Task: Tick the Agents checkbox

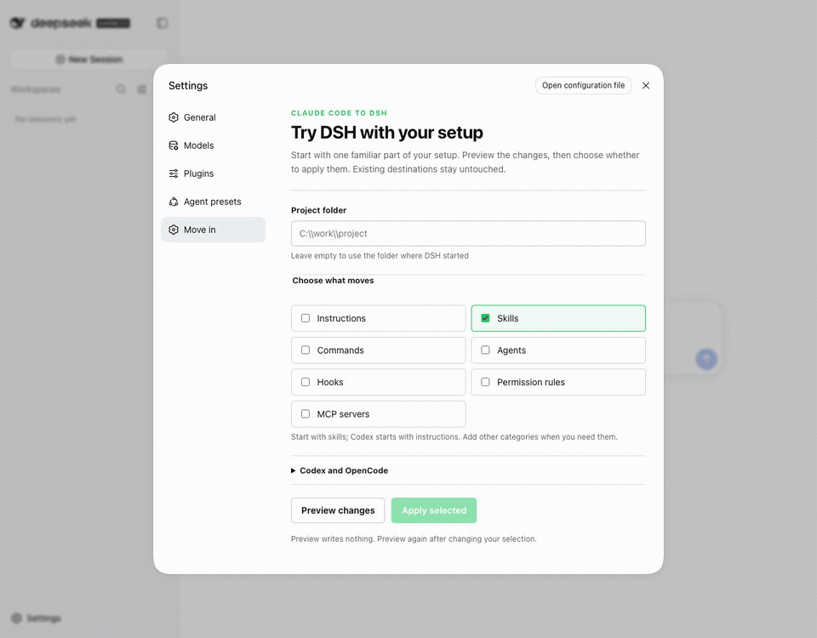Action: click(485, 350)
